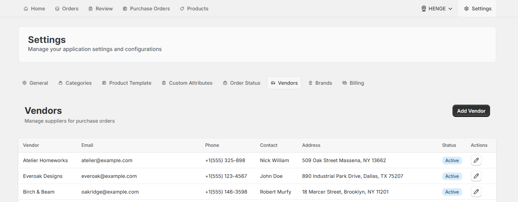Edit the Everoak Designs vendor pencil icon
The height and width of the screenshot is (202, 518).
tap(476, 176)
